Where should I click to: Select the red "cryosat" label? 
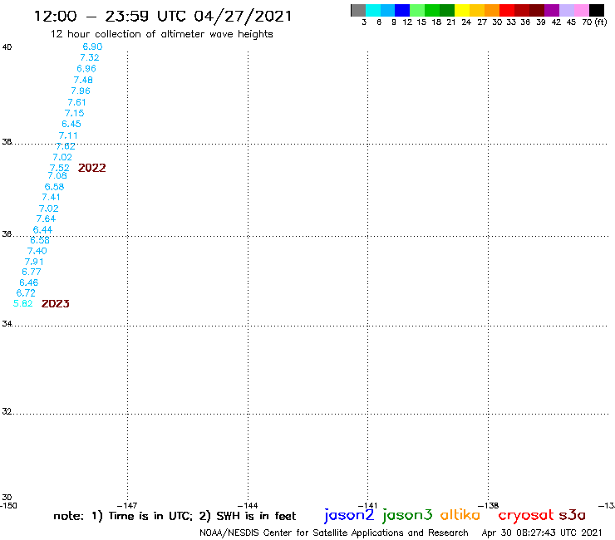tap(526, 515)
